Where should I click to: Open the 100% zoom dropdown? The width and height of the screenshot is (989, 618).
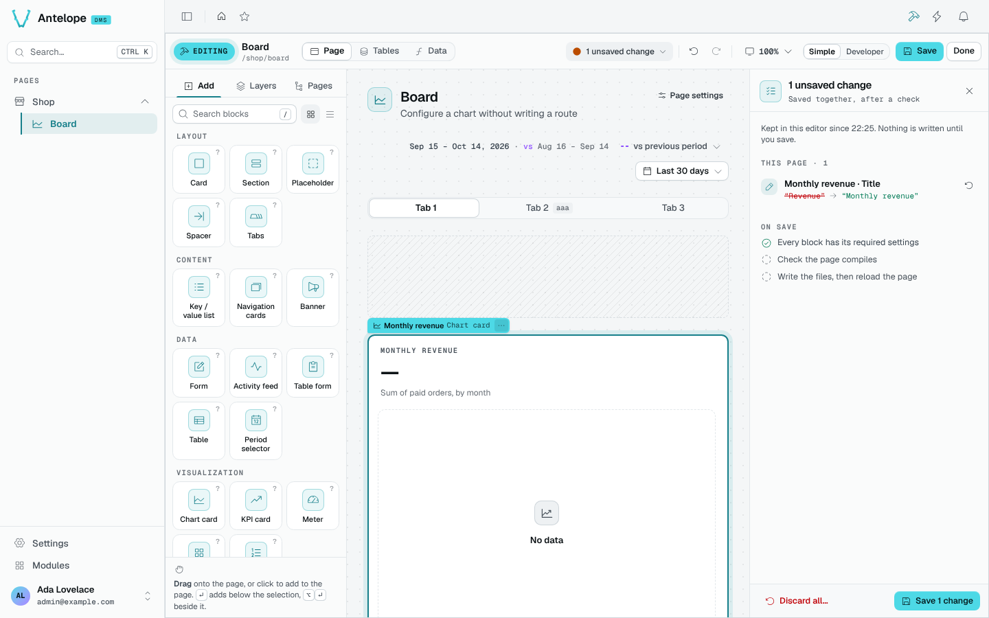click(x=769, y=51)
